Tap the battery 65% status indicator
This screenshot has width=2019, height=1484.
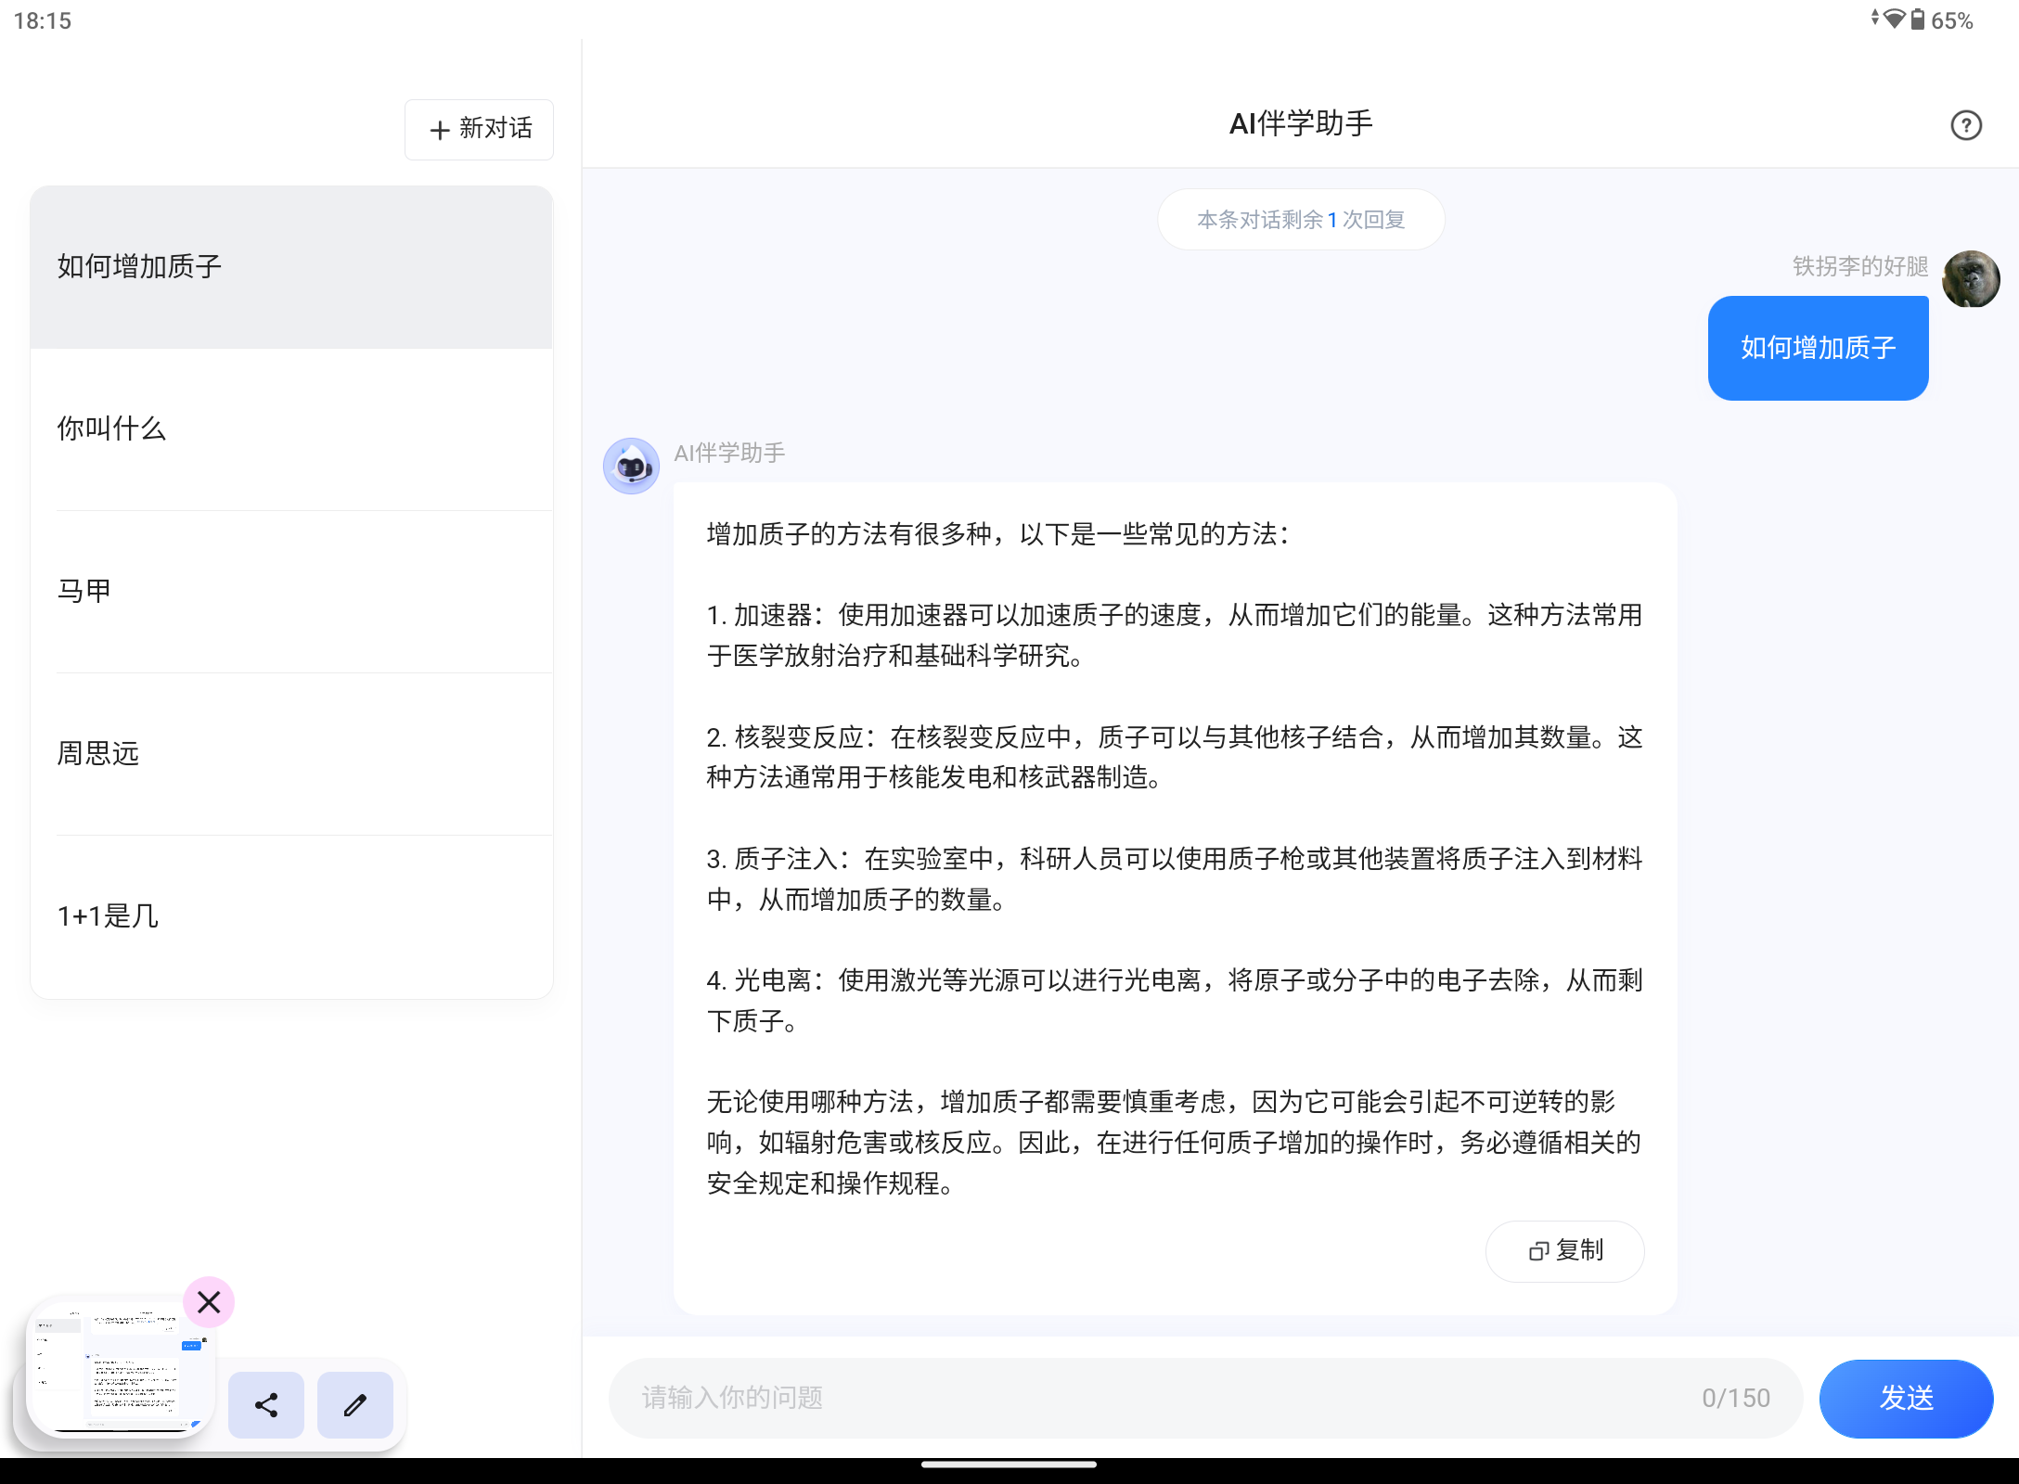coord(1941,20)
